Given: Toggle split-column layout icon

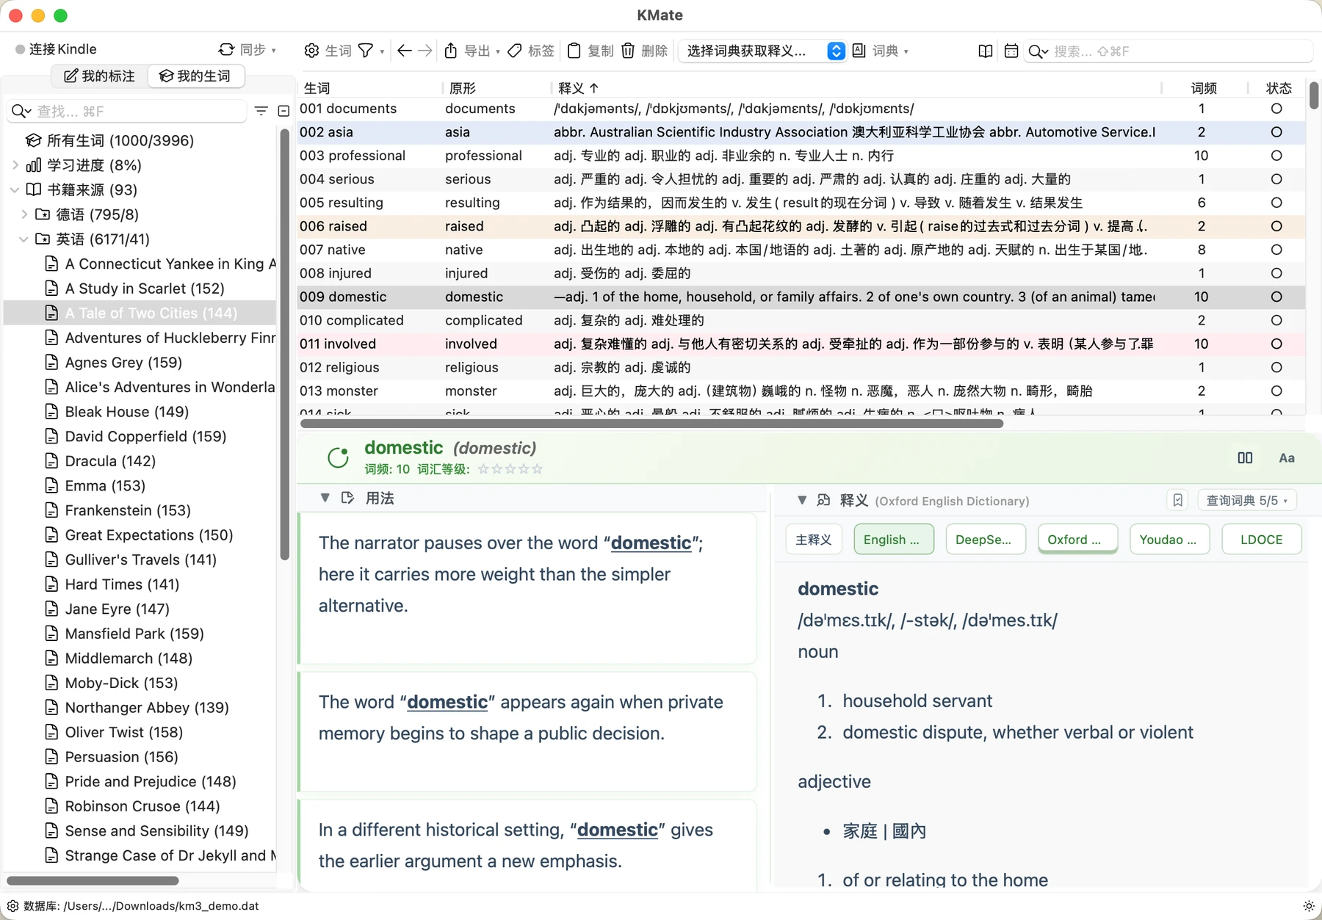Looking at the screenshot, I should pyautogui.click(x=1245, y=457).
